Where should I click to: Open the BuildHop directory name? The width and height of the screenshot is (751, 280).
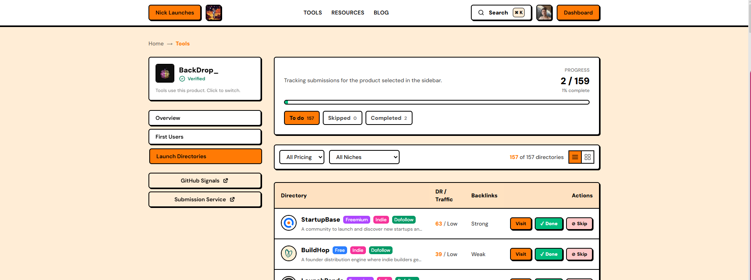click(315, 250)
